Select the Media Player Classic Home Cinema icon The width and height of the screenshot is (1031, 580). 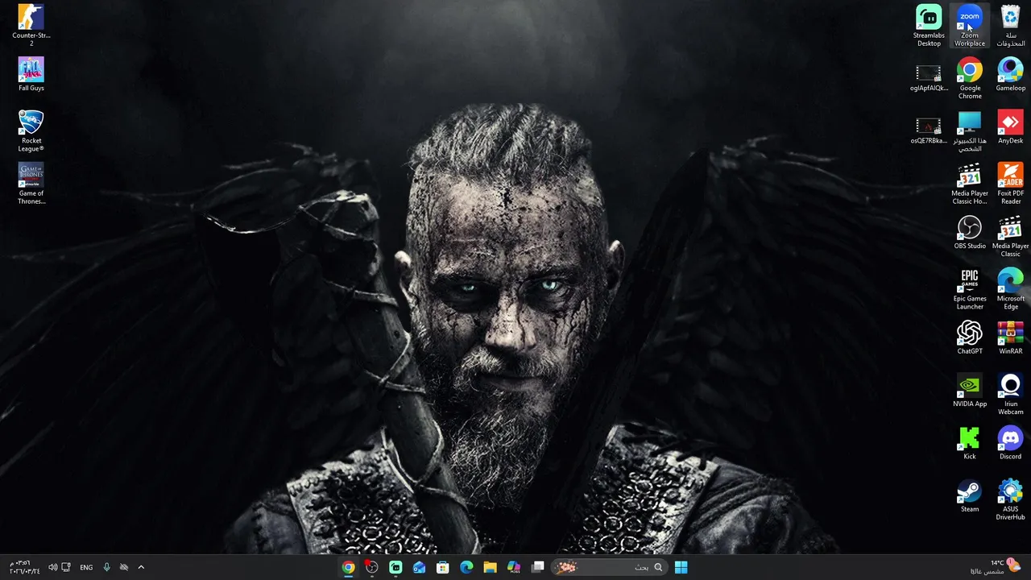point(970,184)
